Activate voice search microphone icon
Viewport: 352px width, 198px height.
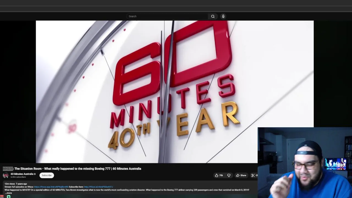click(223, 16)
